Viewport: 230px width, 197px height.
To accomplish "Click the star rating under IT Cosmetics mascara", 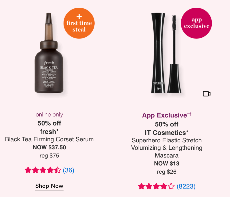I will [156, 186].
